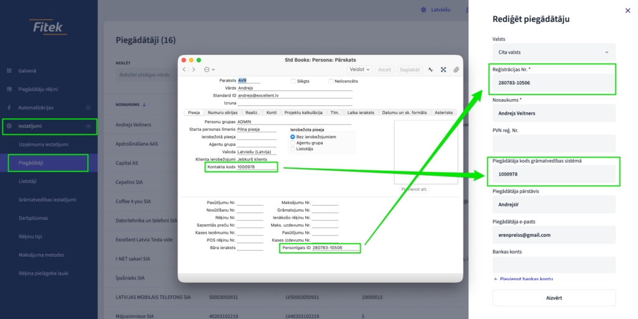Click the Meklēt keyword search box
Screen dimensions: 638x319
(x=147, y=75)
